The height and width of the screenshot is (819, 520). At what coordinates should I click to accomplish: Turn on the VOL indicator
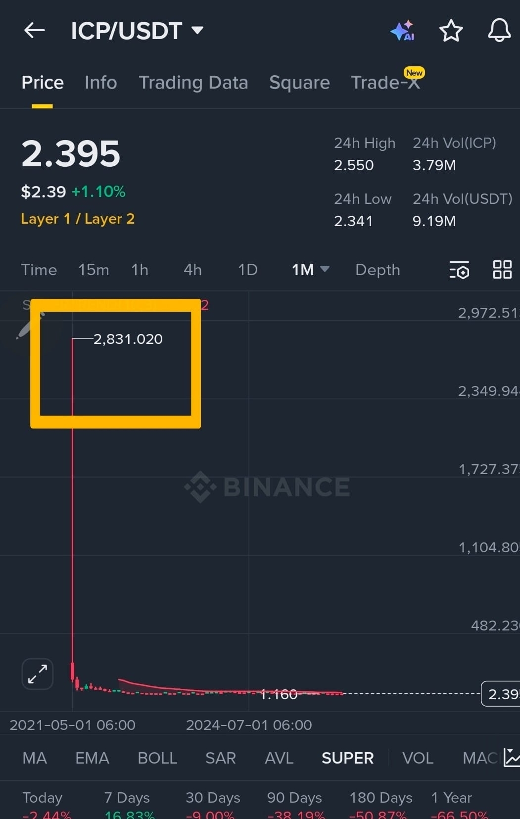418,758
